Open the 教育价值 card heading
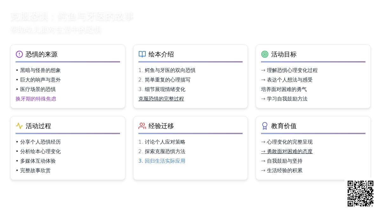The height and width of the screenshot is (214, 381). pos(283,126)
